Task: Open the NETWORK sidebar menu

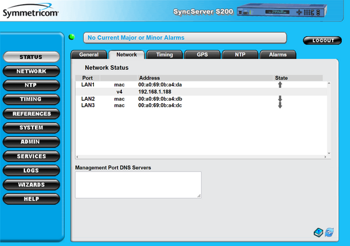Action: coord(32,71)
